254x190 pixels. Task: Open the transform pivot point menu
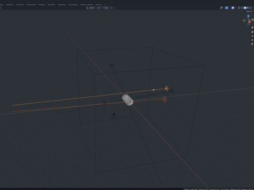[x=99, y=8]
